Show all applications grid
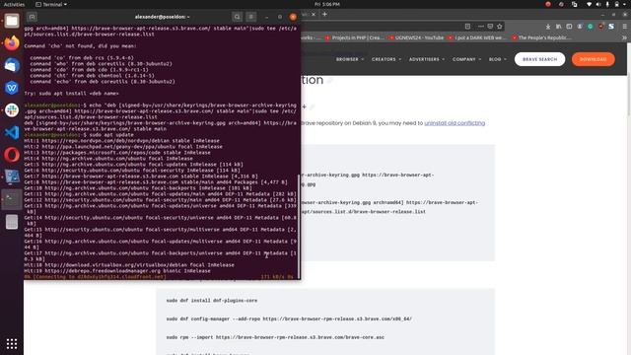Screen dimensions: 631x355 click(12, 343)
